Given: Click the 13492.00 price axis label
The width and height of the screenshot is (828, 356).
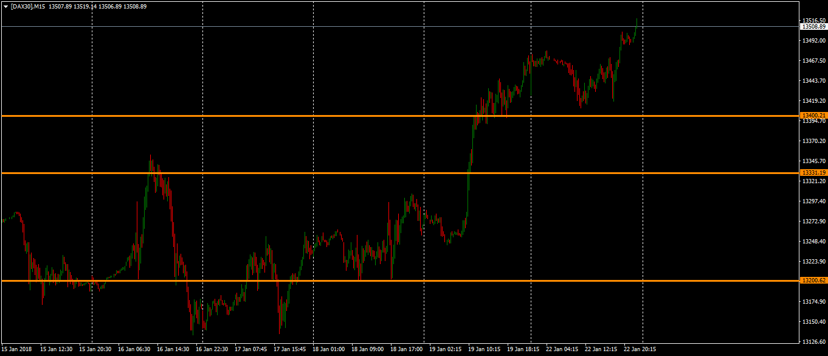Looking at the screenshot, I should 813,41.
